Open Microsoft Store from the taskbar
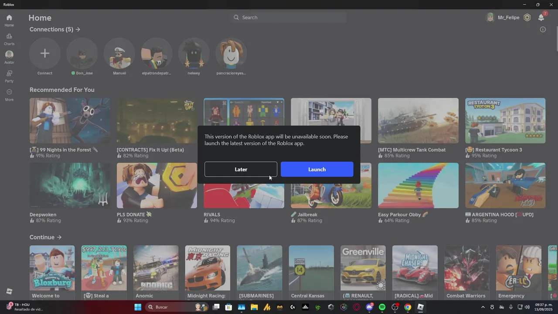558x314 pixels. click(x=228, y=307)
